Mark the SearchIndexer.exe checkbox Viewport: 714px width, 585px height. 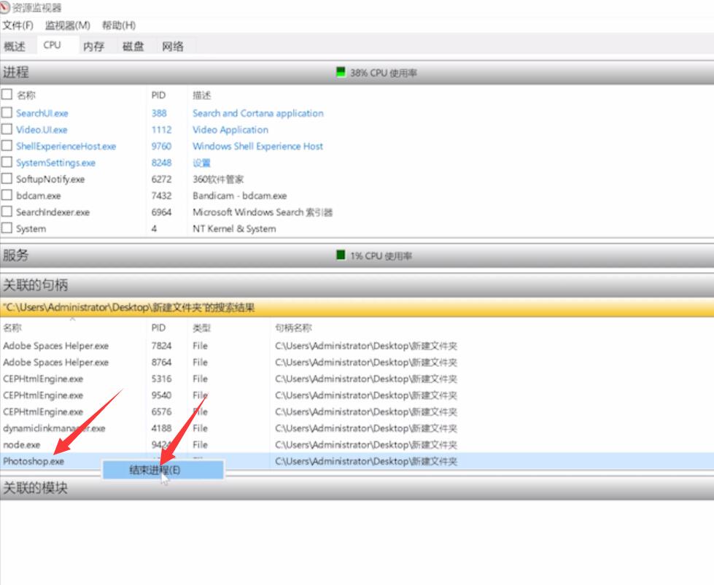click(7, 212)
